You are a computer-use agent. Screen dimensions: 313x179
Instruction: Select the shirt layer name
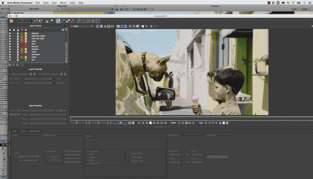click(34, 44)
